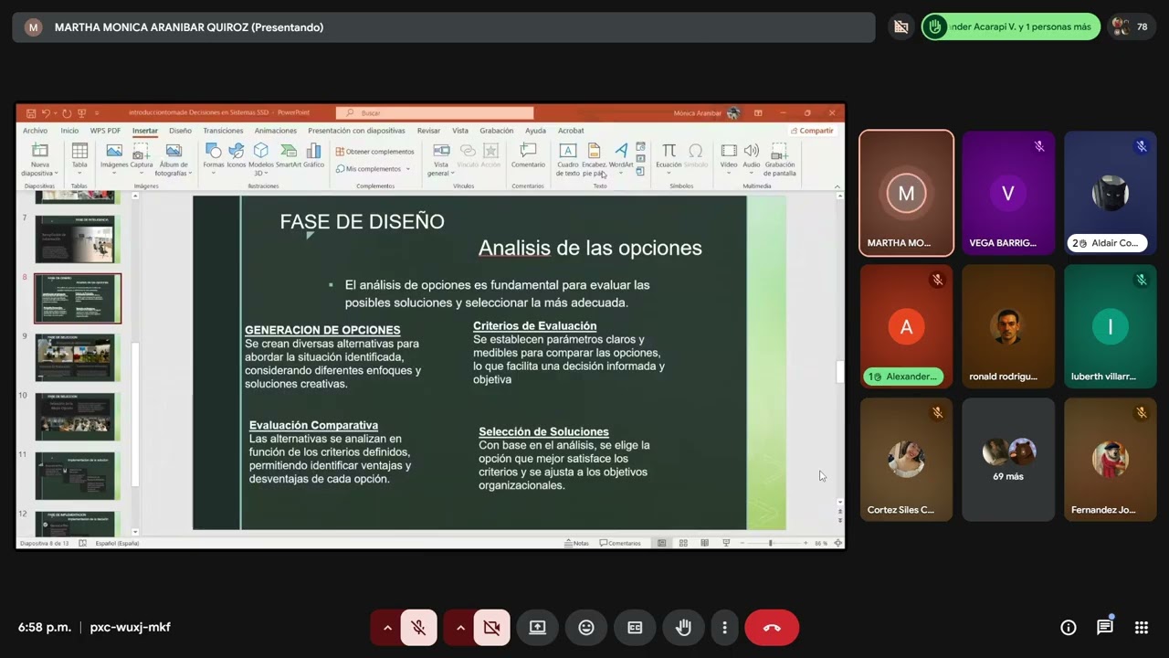Click raised hands notification pill

[1010, 27]
